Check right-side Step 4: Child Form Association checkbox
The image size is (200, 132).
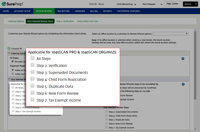pyautogui.click(x=106, y=115)
